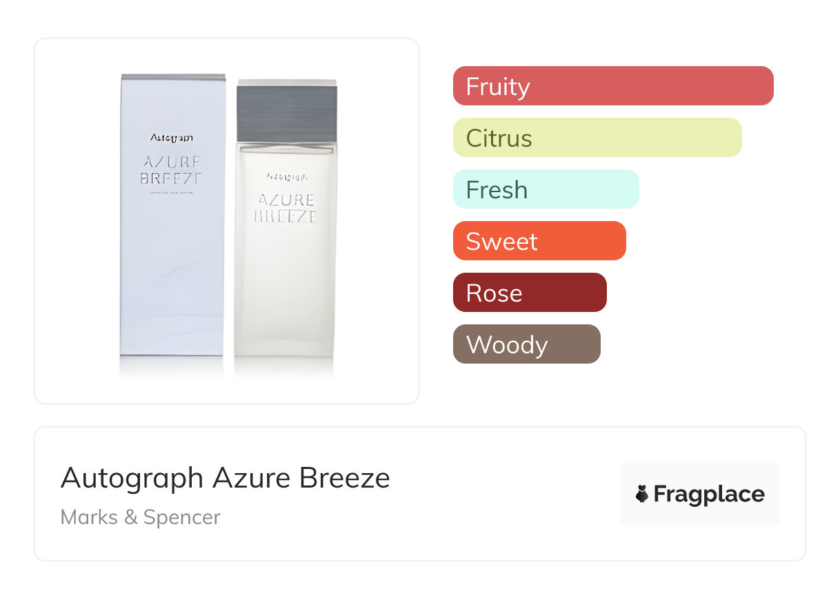Open the frosted perfume bottle image
This screenshot has height=595, width=840.
(x=286, y=275)
